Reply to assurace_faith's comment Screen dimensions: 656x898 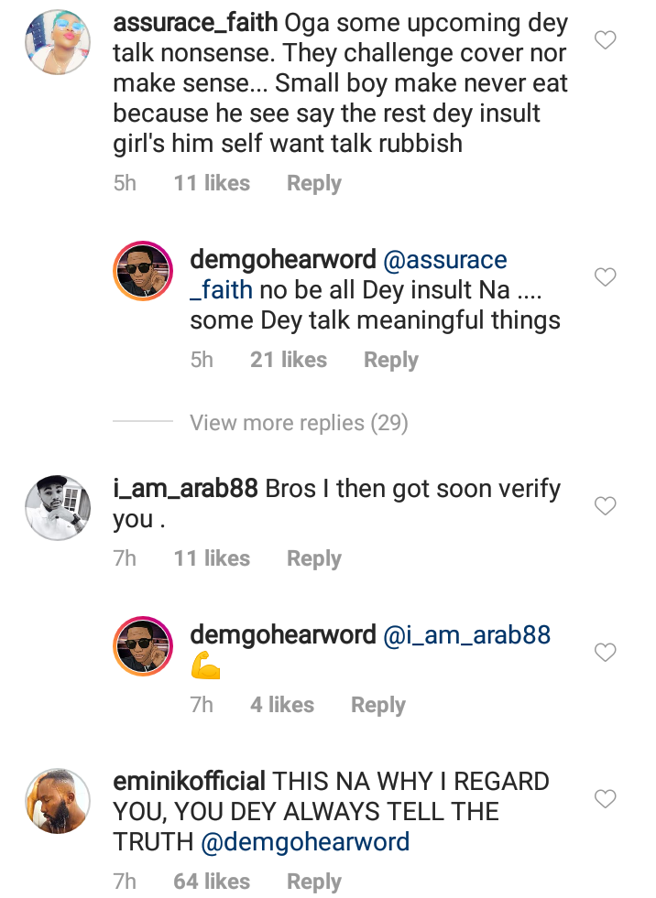click(313, 183)
